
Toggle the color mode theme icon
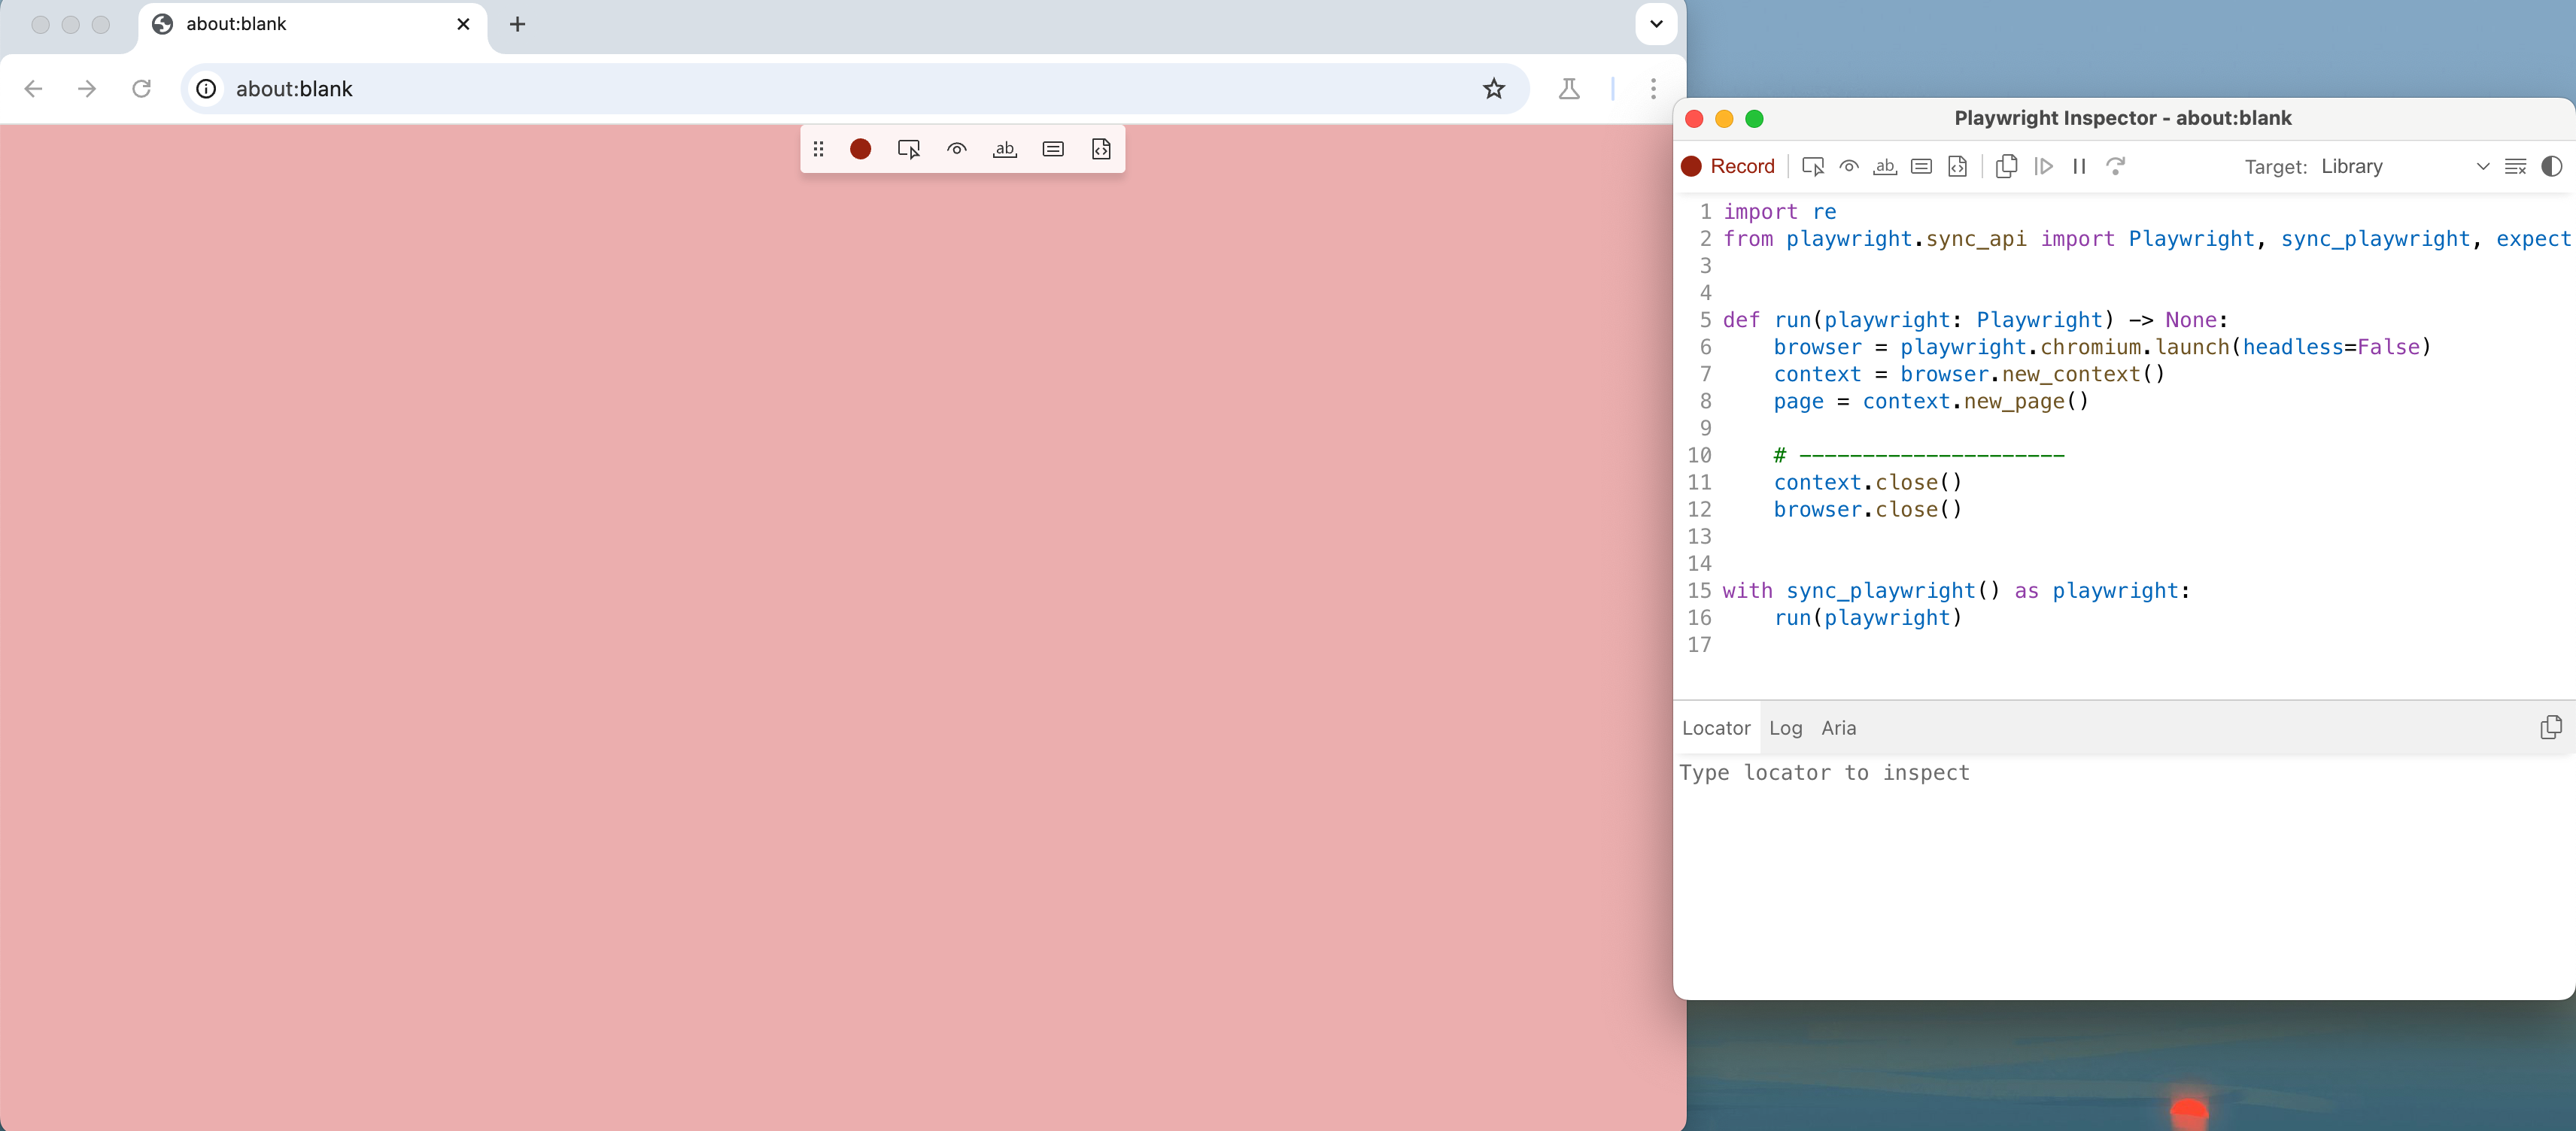click(x=2551, y=166)
